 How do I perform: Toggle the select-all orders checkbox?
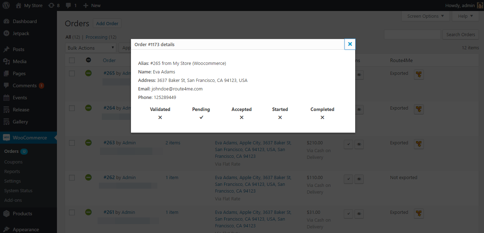point(72,60)
